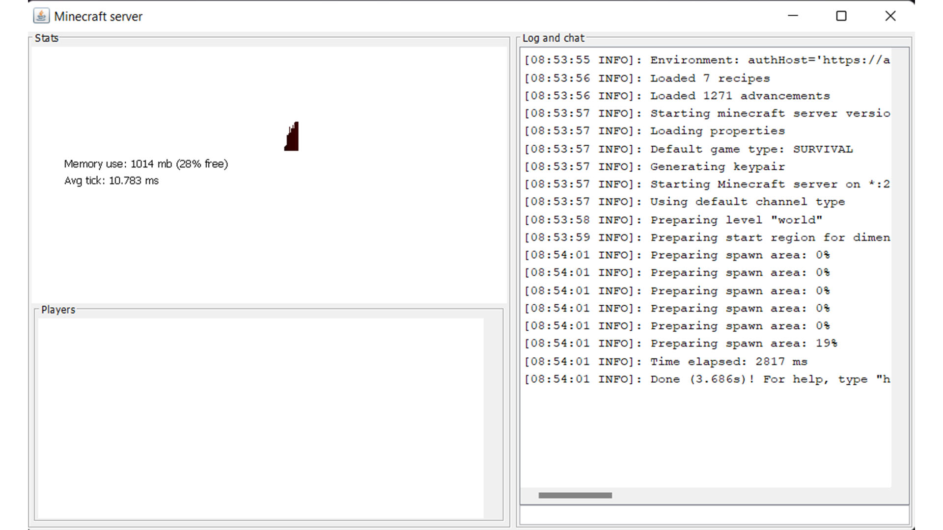Click the log line 'Starting Minecraft server on'
This screenshot has width=943, height=530.
707,184
